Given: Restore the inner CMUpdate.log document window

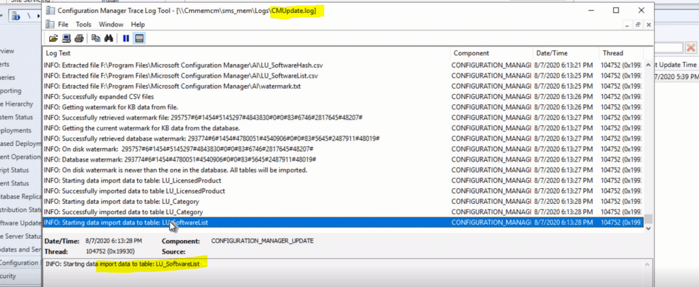Looking at the screenshot, I should [x=638, y=25].
